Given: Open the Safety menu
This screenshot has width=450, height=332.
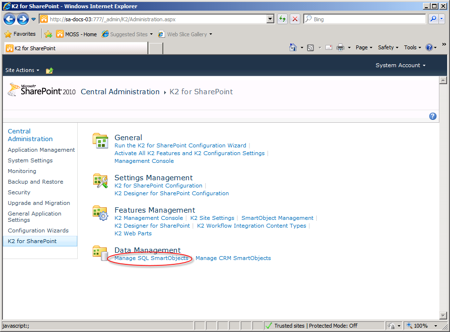Looking at the screenshot, I should click(388, 47).
